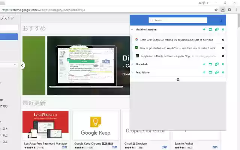Click the Google favicon in first entry
This screenshot has height=150, width=240.
coord(136,39)
